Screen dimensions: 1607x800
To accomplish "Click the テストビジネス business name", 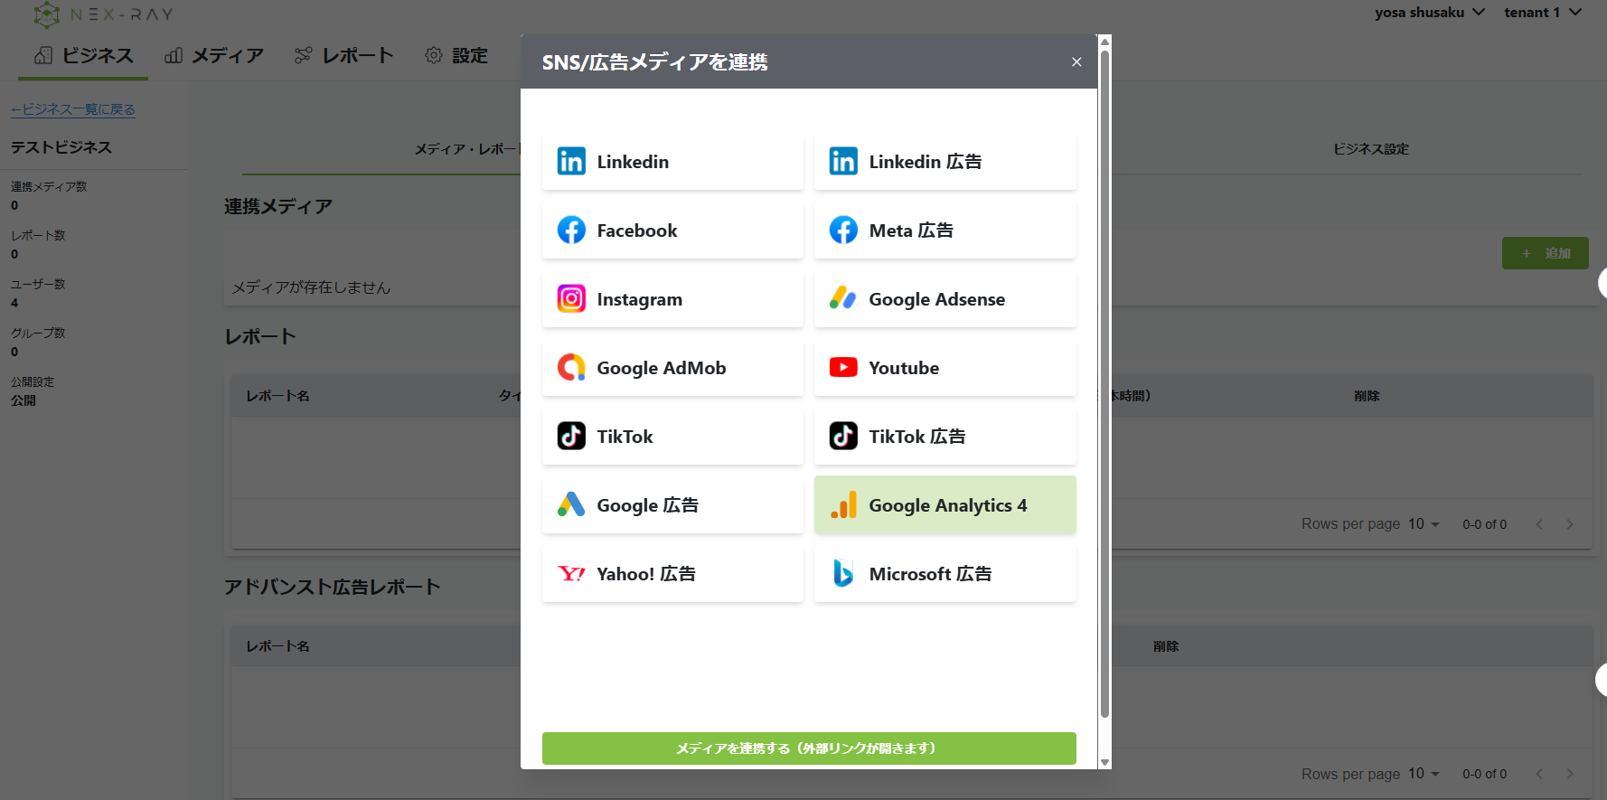I will click(x=61, y=147).
